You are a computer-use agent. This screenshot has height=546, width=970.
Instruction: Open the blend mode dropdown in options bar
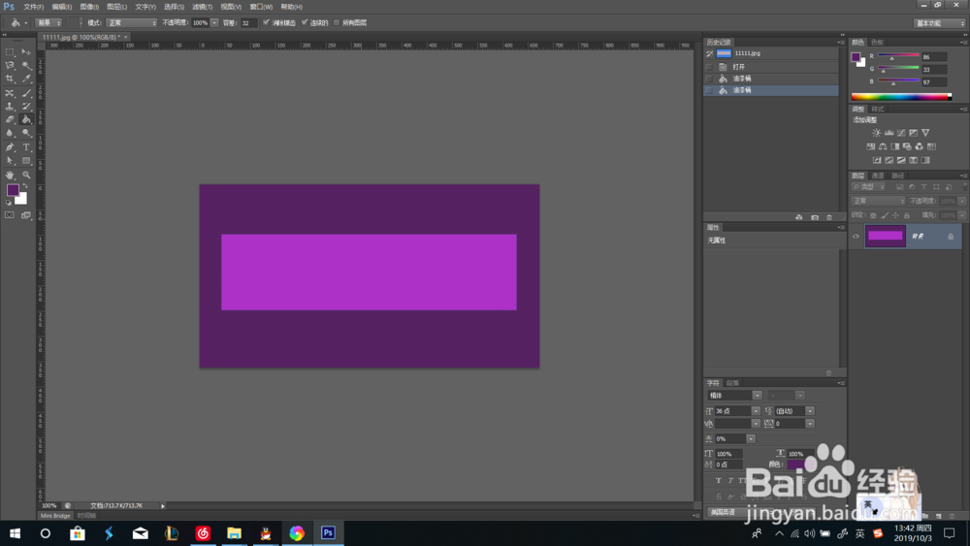pos(132,23)
